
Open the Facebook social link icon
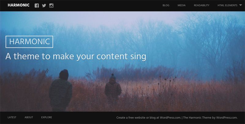click(37, 6)
